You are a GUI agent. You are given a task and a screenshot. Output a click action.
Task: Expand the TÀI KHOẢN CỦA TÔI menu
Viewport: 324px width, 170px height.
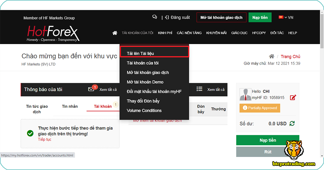137,33
